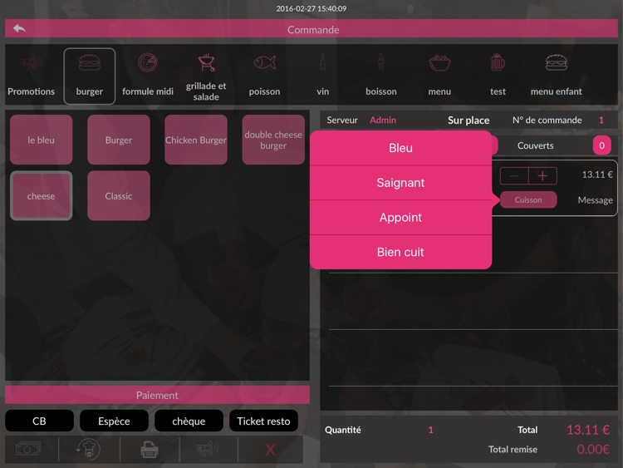Increase item quantity with plus

(x=542, y=175)
